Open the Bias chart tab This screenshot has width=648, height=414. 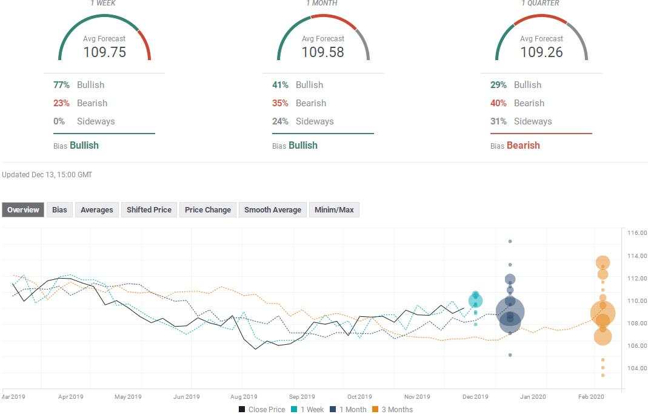click(x=59, y=210)
